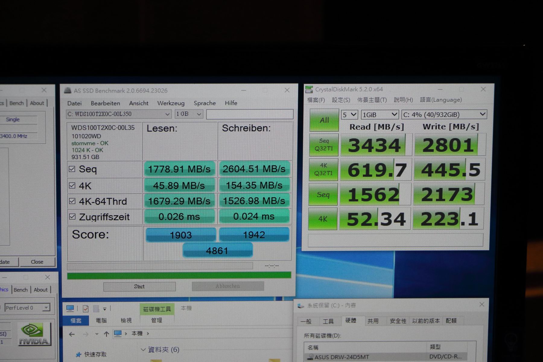Click the CrystalDiskMark title bar icon
Image resolution: width=543 pixels, height=362 pixels.
(309, 89)
